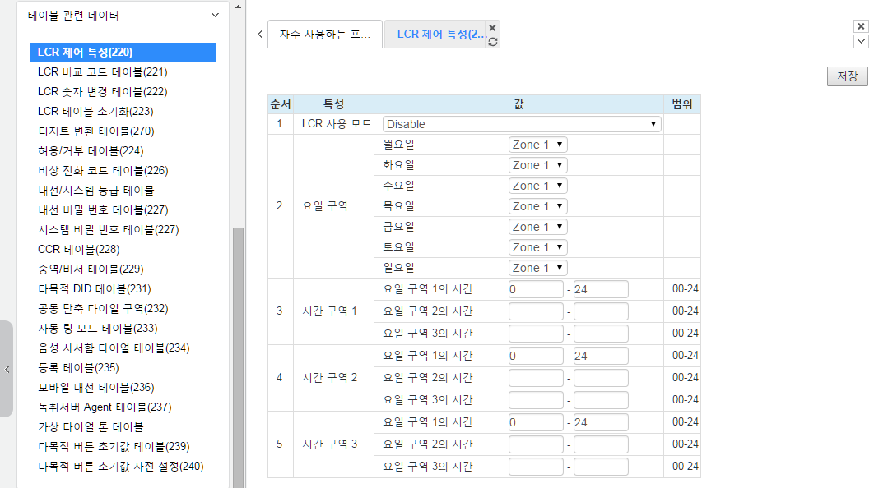Viewport: 874px width, 488px height.
Task: Open 공동 단축 다이얼 구역(232)
Action: pos(103,309)
